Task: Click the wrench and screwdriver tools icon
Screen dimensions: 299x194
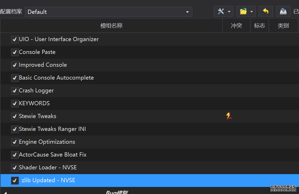Action: pos(221,12)
